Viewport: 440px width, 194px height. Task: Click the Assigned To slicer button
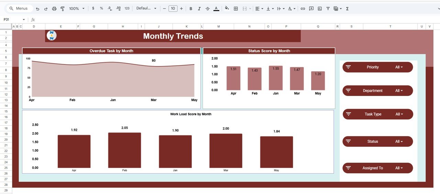pyautogui.click(x=377, y=168)
